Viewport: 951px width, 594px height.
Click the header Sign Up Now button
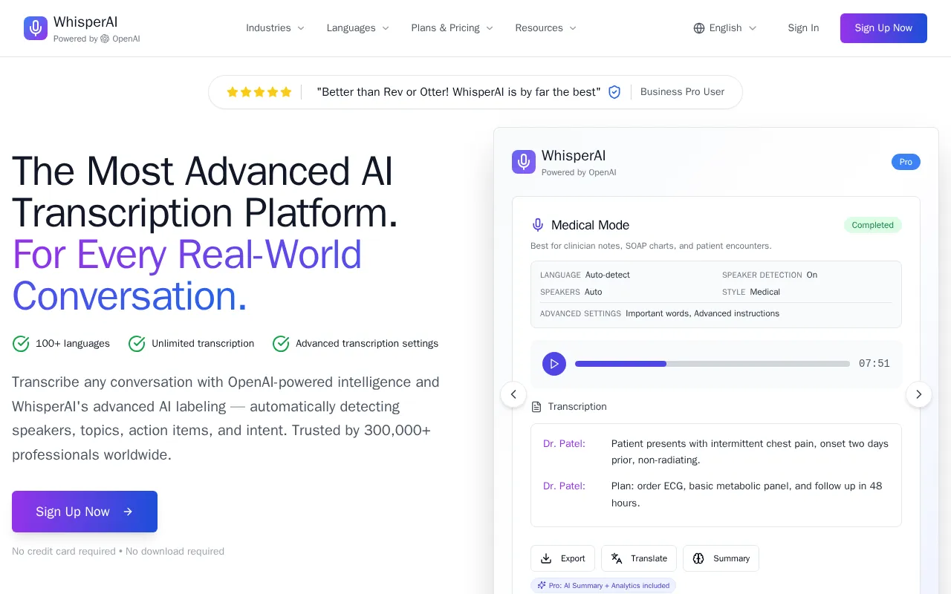(x=883, y=28)
